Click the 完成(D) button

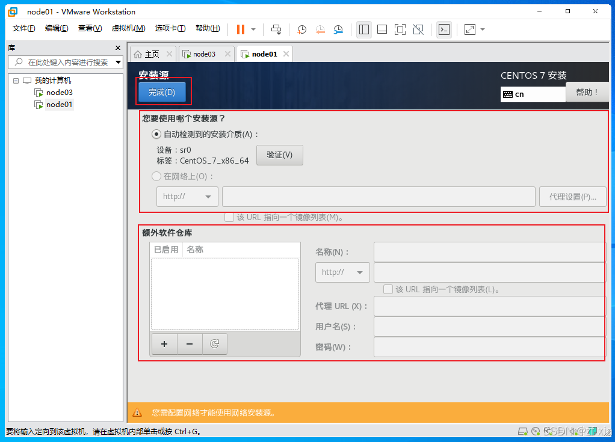pyautogui.click(x=162, y=92)
